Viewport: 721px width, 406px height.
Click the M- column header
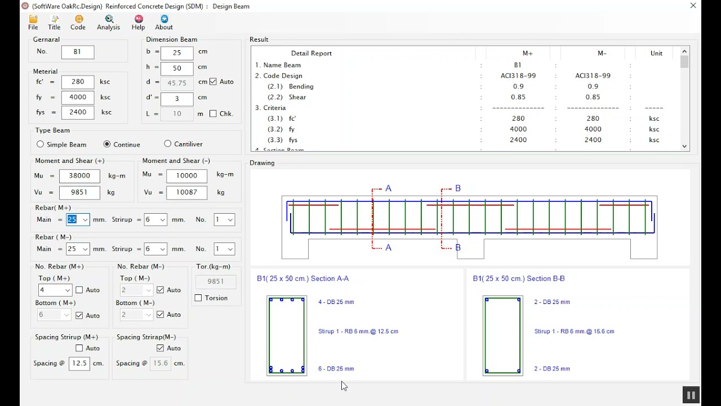click(x=602, y=53)
